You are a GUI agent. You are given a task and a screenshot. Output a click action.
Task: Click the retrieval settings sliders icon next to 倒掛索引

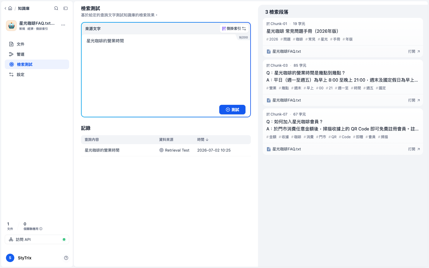[x=244, y=29]
